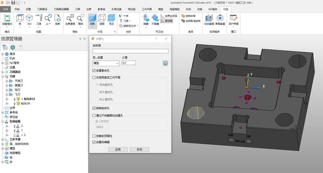Switch to the 仿真 ribbon tab

[199, 9]
